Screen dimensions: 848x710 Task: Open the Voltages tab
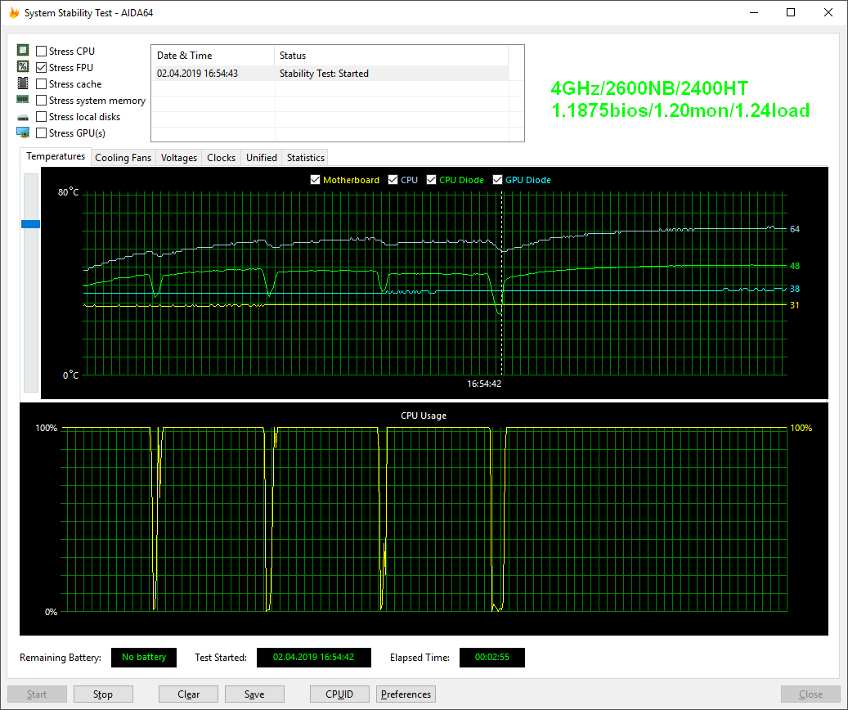click(x=179, y=158)
